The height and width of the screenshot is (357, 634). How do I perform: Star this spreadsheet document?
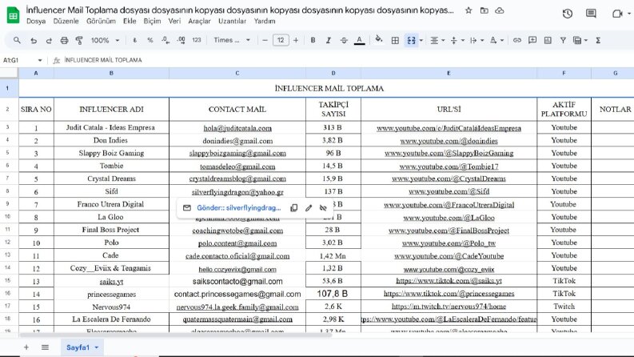coord(469,10)
